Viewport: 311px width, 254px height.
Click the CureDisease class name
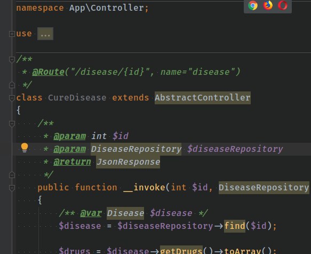[x=77, y=98]
